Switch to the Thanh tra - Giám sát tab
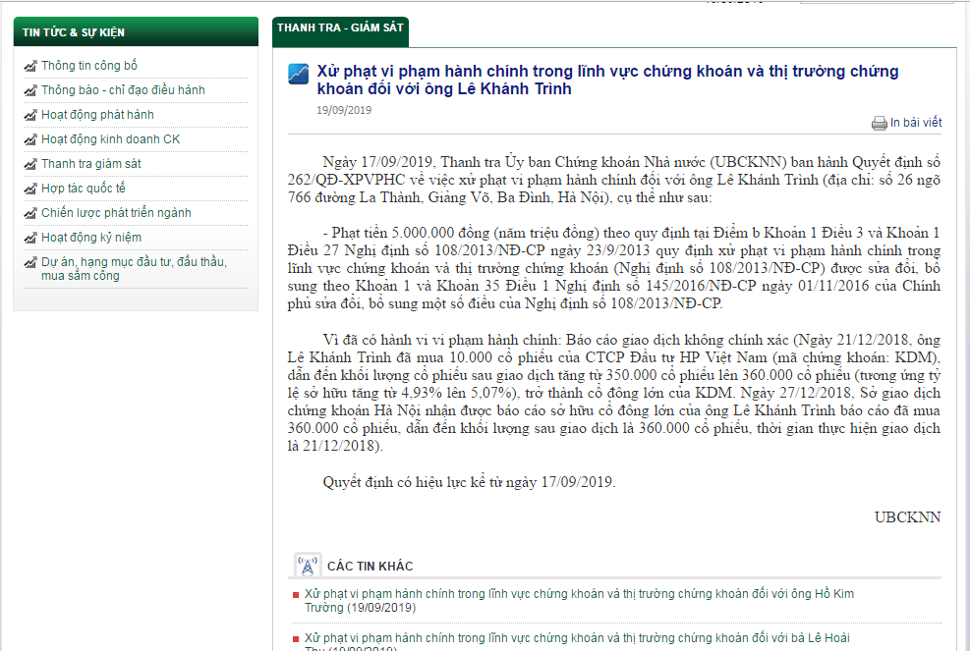The image size is (970, 651). [340, 28]
